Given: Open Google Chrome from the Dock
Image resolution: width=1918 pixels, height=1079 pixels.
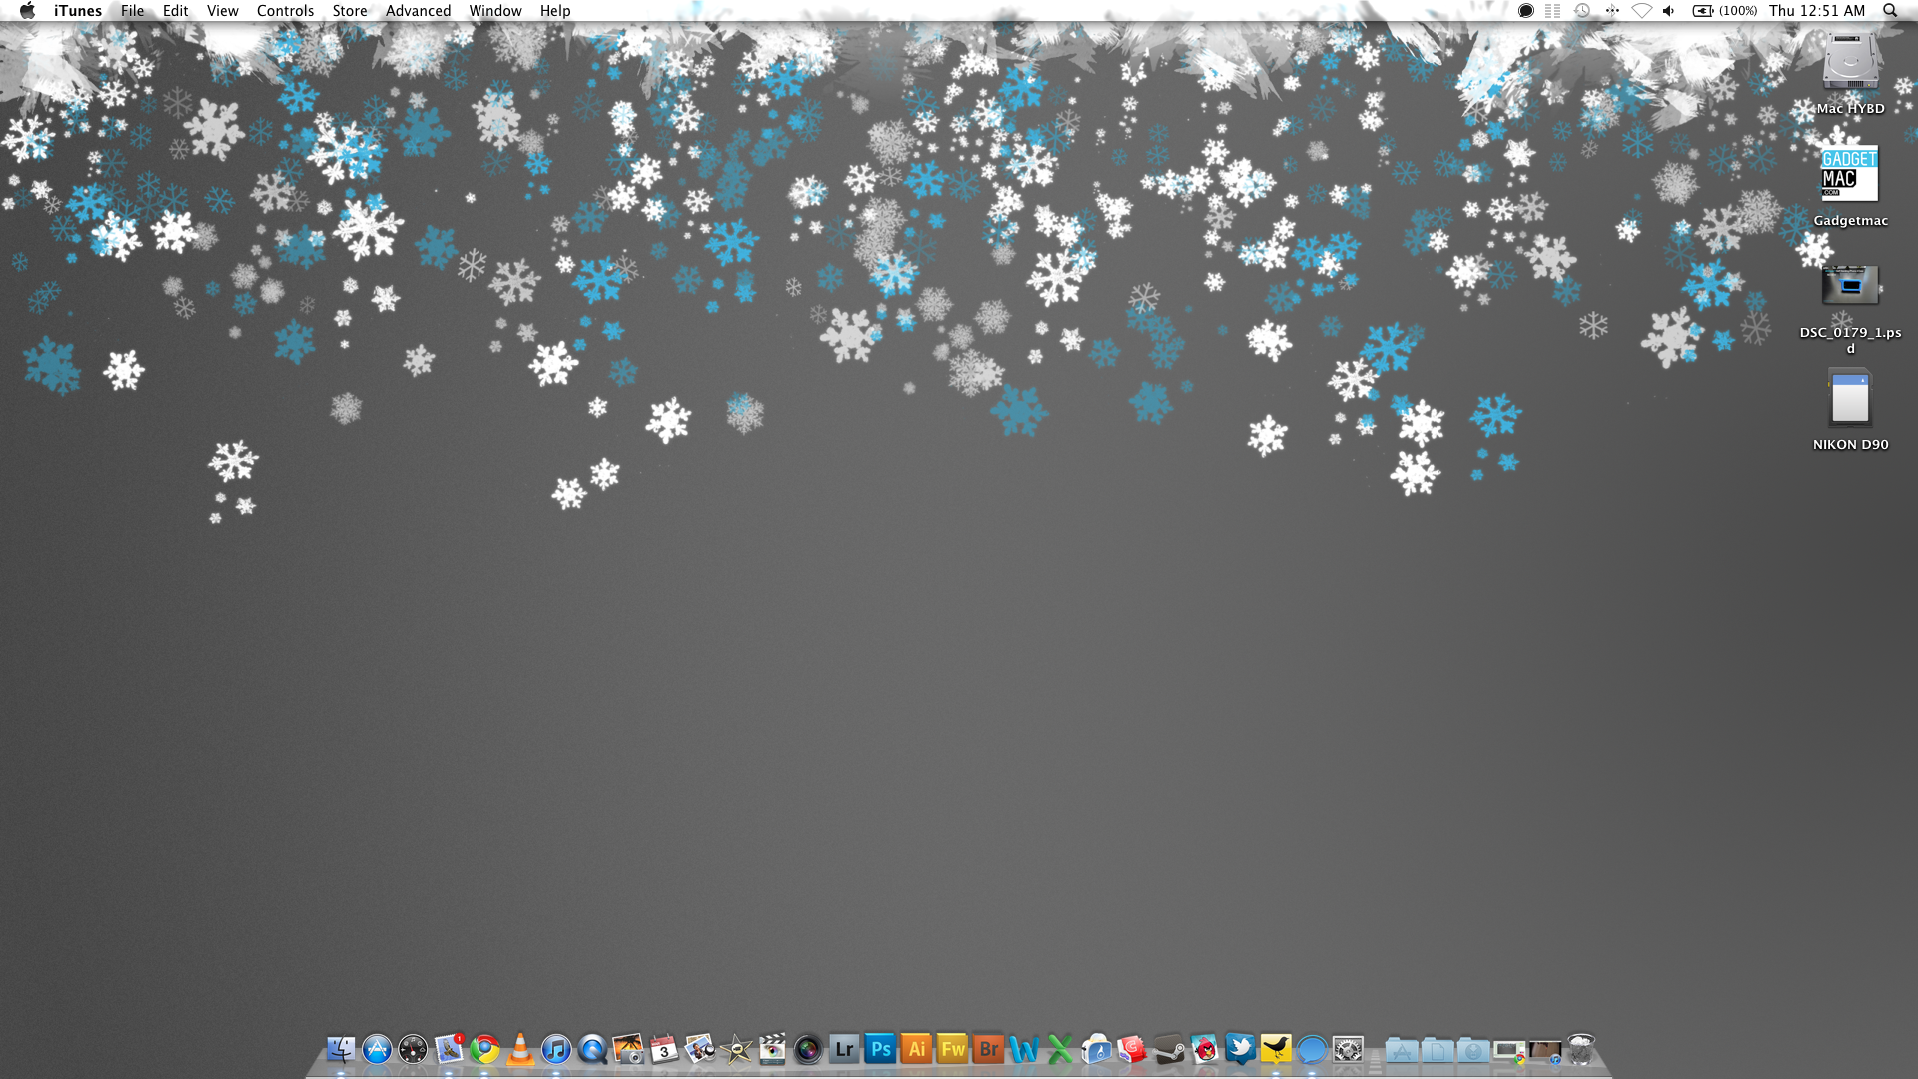Looking at the screenshot, I should pyautogui.click(x=485, y=1049).
